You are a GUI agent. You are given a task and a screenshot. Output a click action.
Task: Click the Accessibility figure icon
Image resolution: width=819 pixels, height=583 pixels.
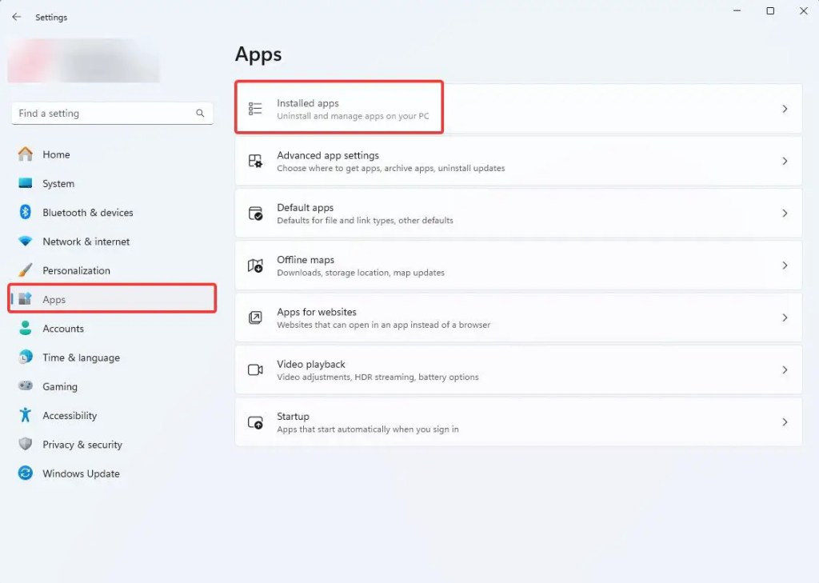[24, 415]
